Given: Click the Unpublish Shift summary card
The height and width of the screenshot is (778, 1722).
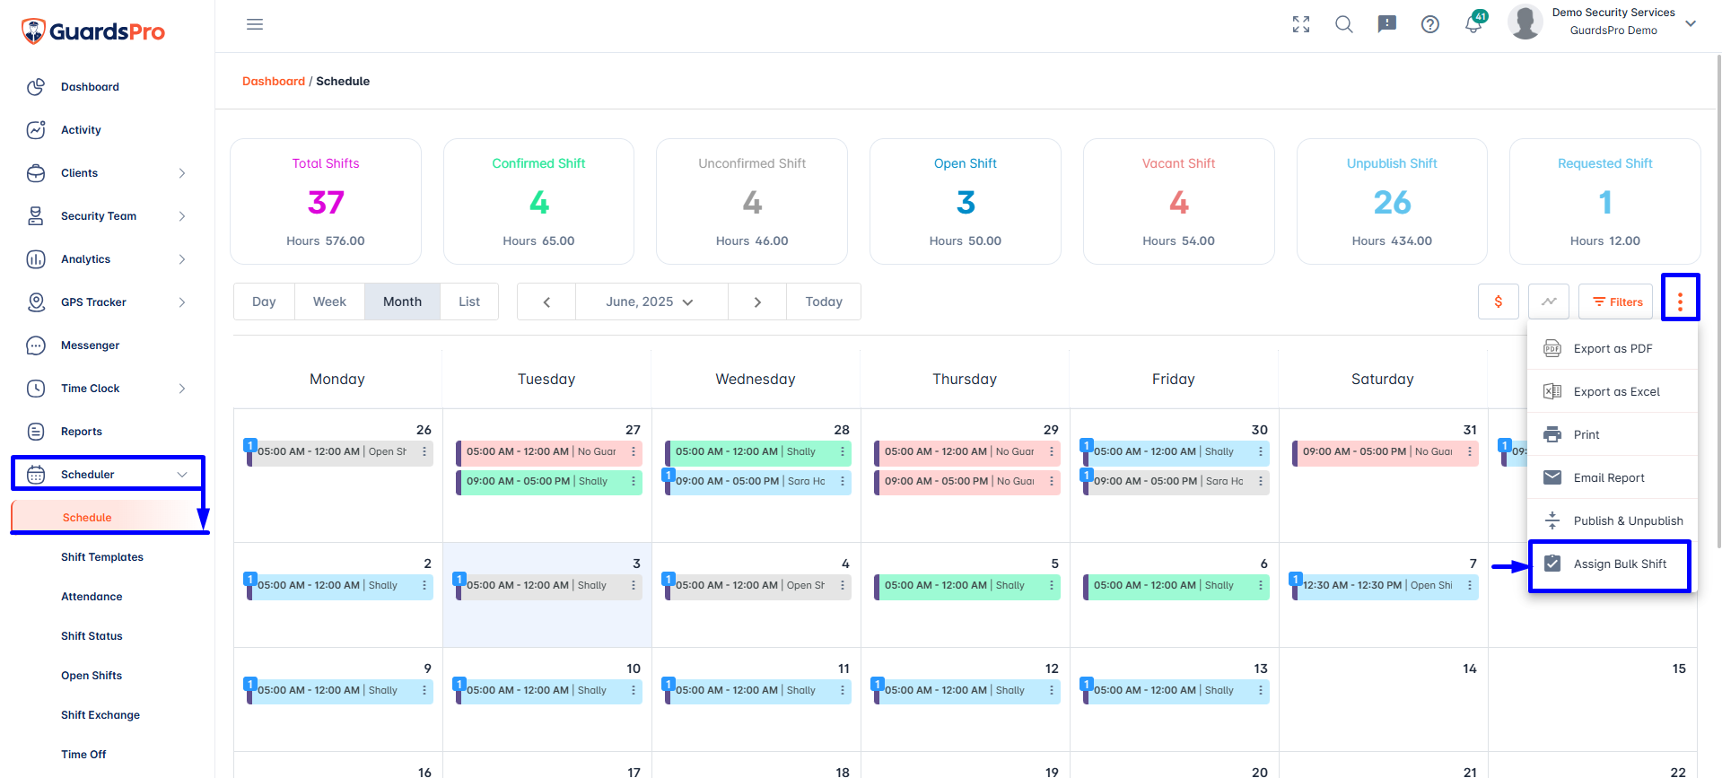Looking at the screenshot, I should pyautogui.click(x=1392, y=201).
